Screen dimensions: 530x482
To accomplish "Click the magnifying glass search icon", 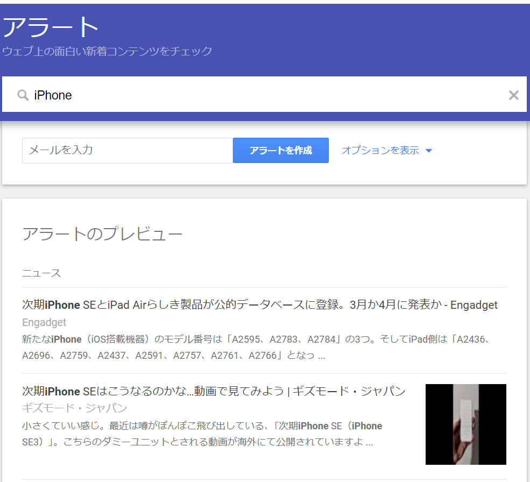I will coord(23,95).
